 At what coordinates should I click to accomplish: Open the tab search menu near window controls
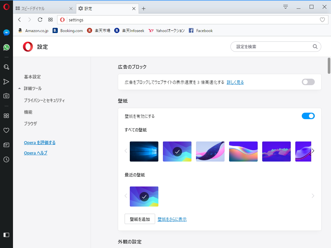[285, 6]
